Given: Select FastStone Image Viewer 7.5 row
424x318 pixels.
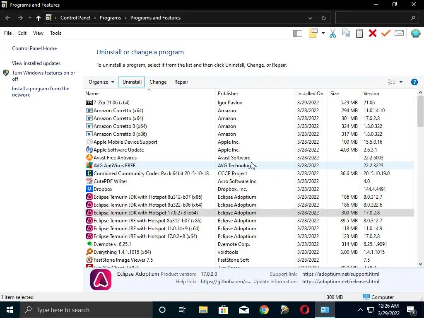Looking at the screenshot, I should (x=249, y=260).
